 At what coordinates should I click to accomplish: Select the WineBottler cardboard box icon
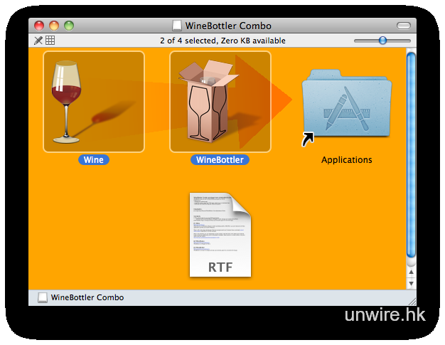(x=220, y=101)
